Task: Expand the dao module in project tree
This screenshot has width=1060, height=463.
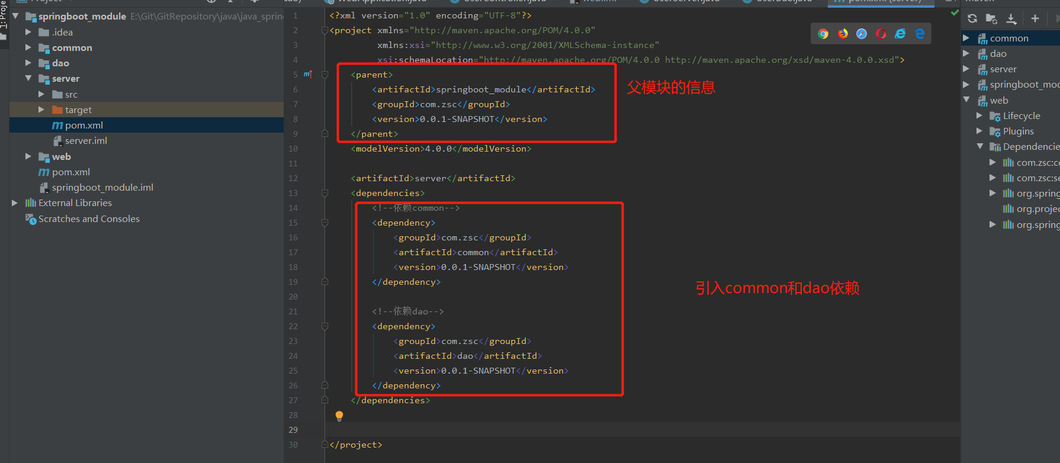Action: pos(28,63)
